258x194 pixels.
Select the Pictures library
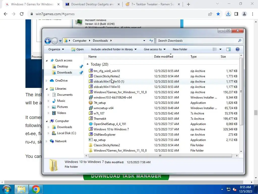[62, 107]
